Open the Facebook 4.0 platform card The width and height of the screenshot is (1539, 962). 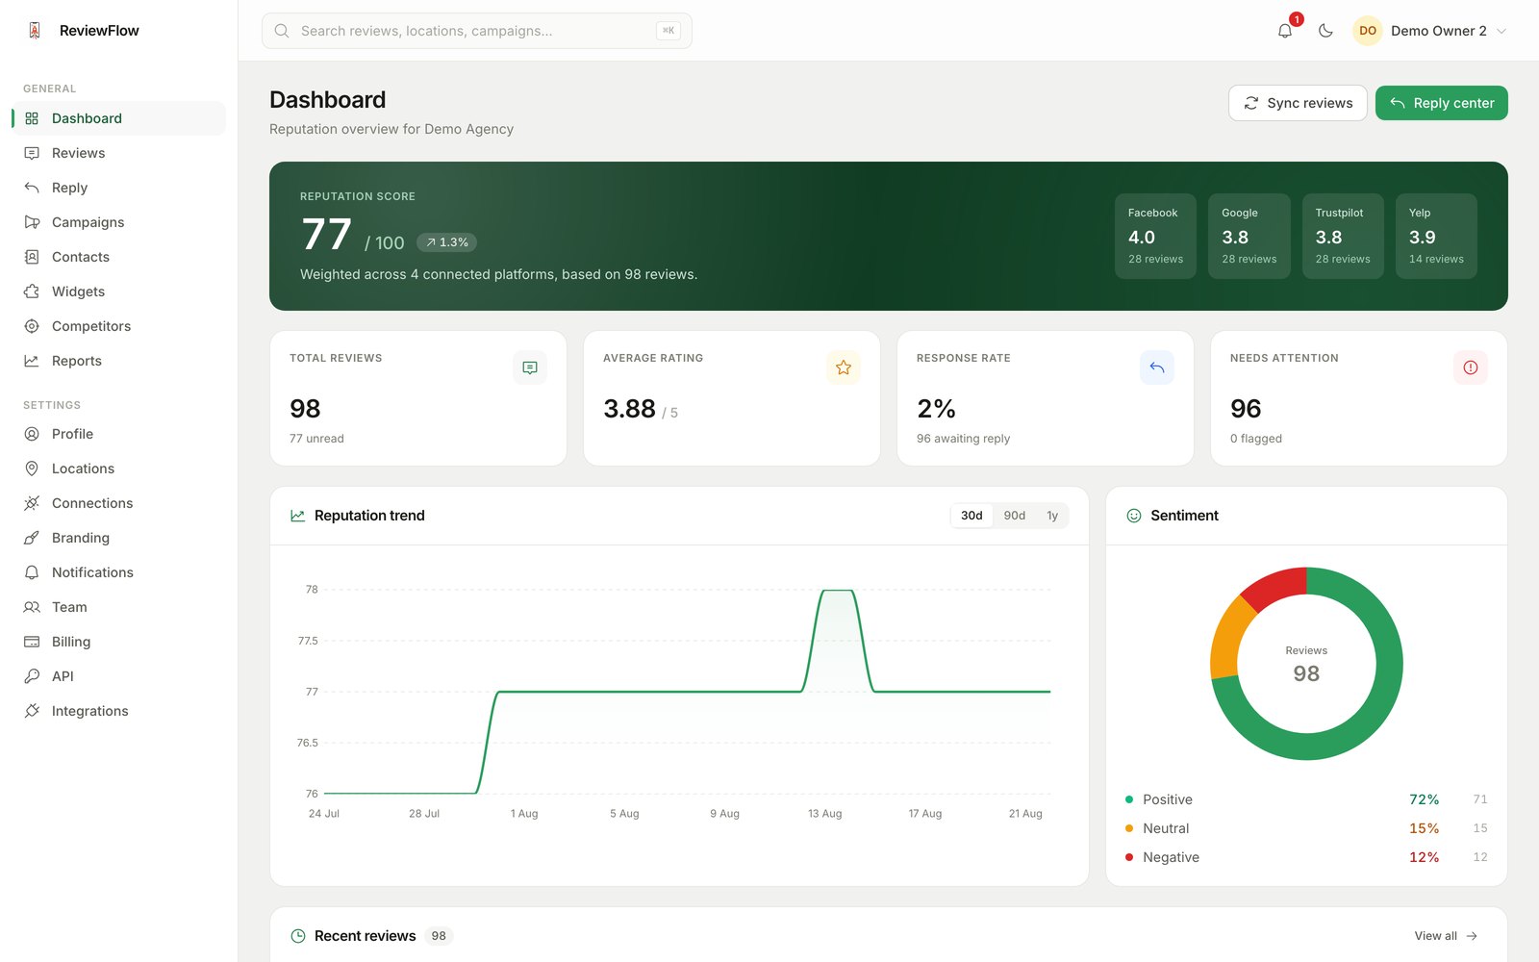click(x=1155, y=237)
